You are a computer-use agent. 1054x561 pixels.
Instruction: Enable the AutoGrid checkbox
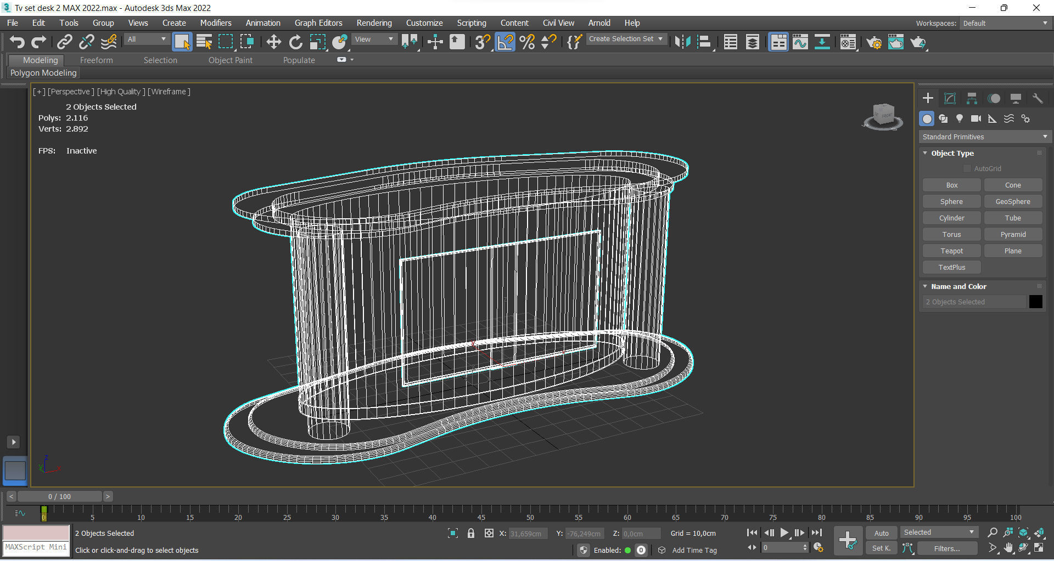click(x=967, y=168)
